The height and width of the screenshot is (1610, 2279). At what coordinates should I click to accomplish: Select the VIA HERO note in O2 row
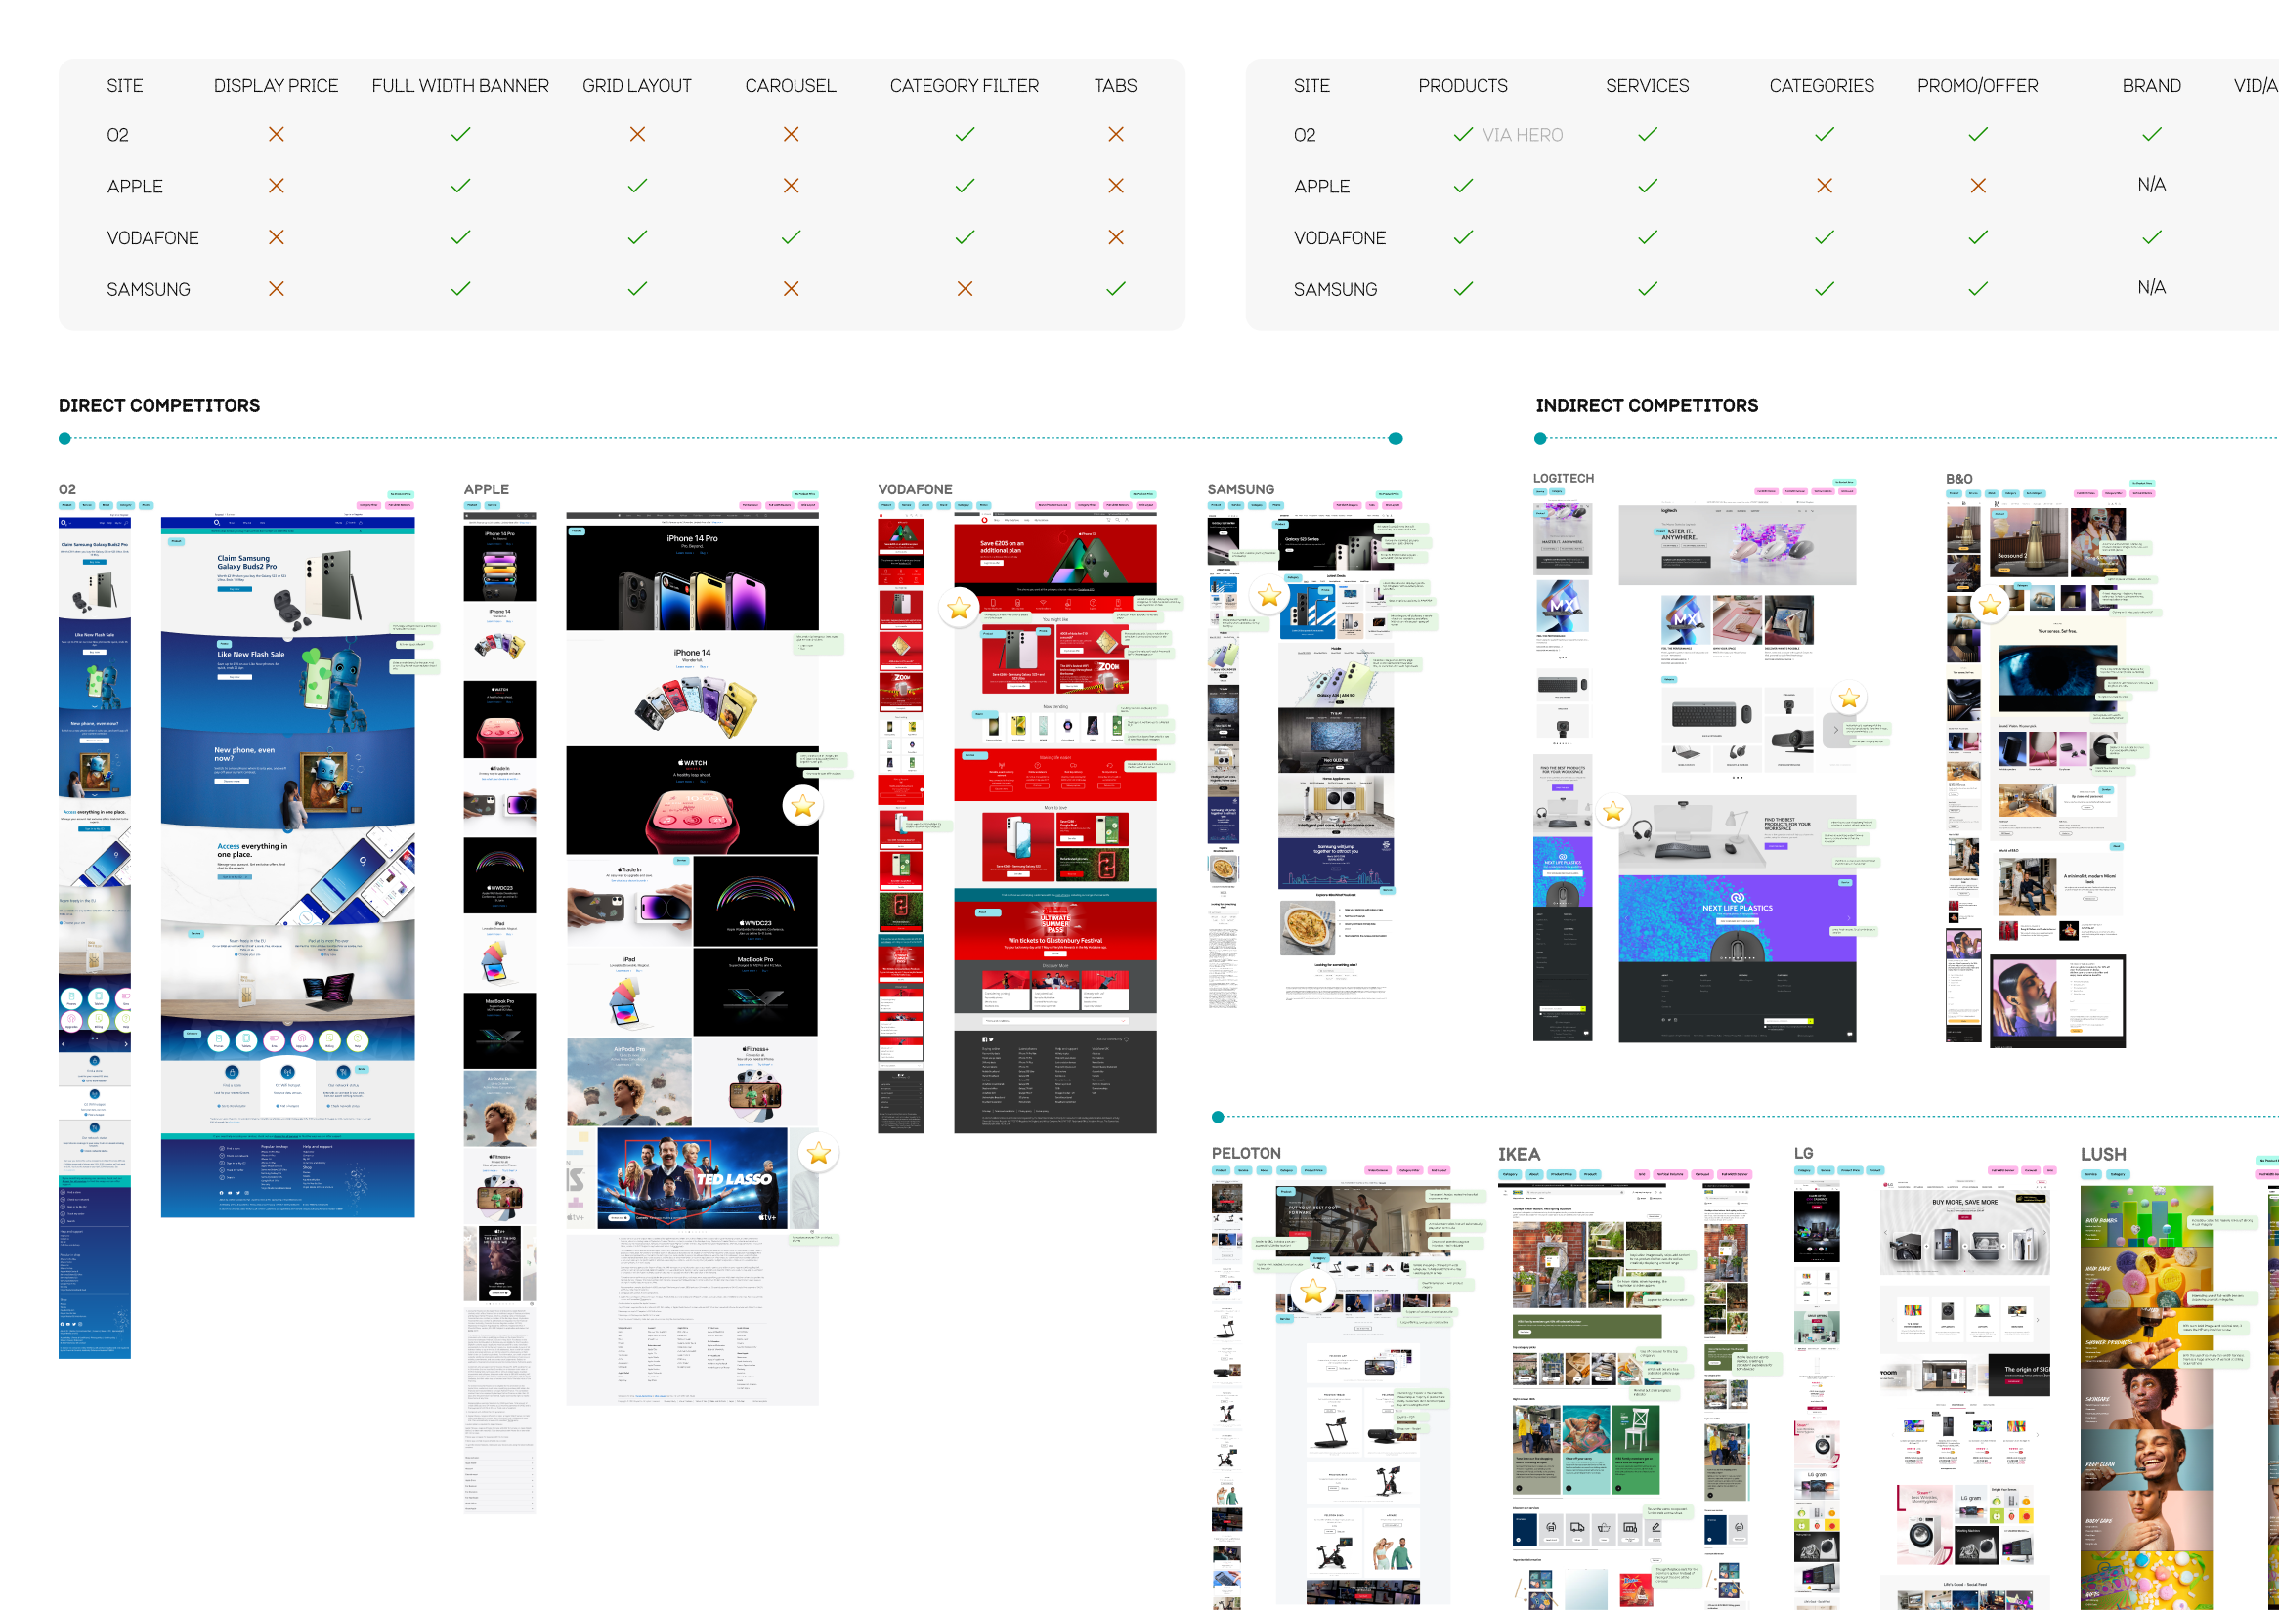pyautogui.click(x=1522, y=135)
